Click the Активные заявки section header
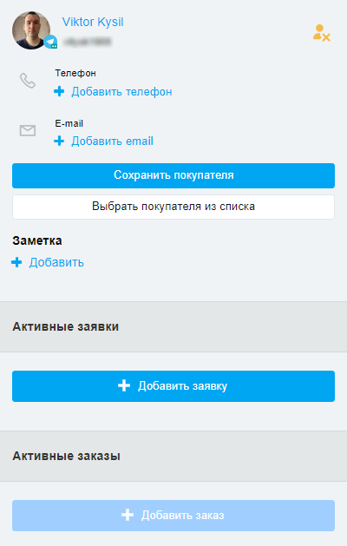Image resolution: width=347 pixels, height=546 pixels. pyautogui.click(x=173, y=326)
